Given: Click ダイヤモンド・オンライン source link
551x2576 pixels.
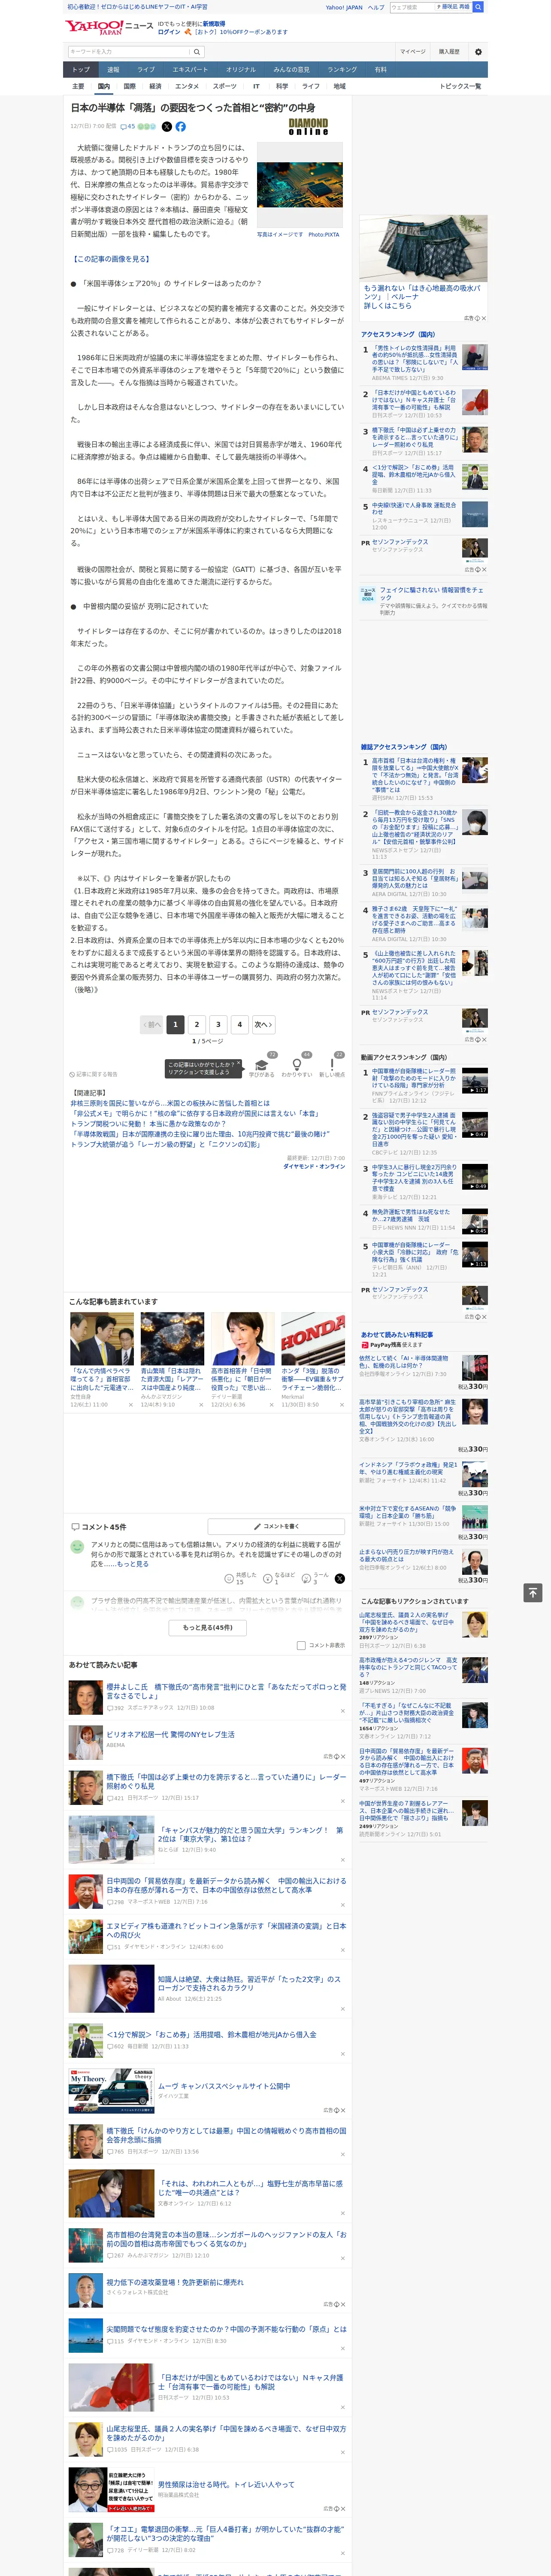Looking at the screenshot, I should [314, 1166].
